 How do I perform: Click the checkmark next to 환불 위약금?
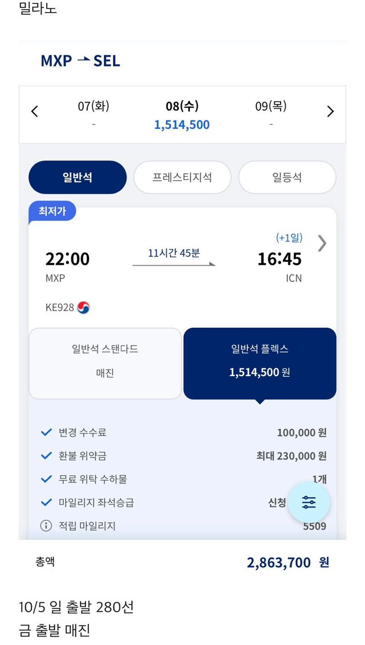(46, 455)
